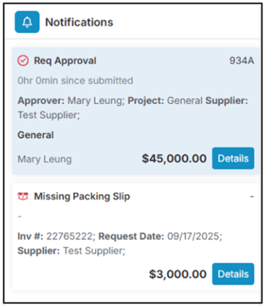
Task: Click Request Date 09/17/2025
Action: coord(160,236)
